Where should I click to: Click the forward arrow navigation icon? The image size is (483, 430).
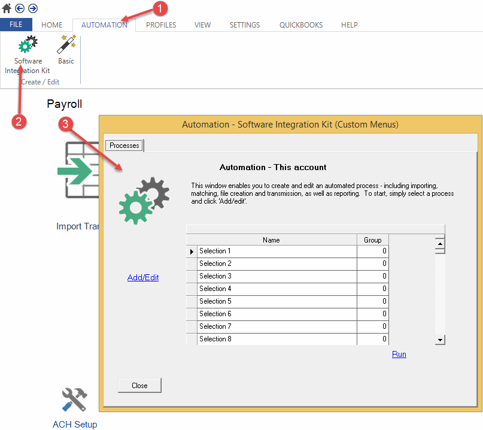click(x=32, y=8)
